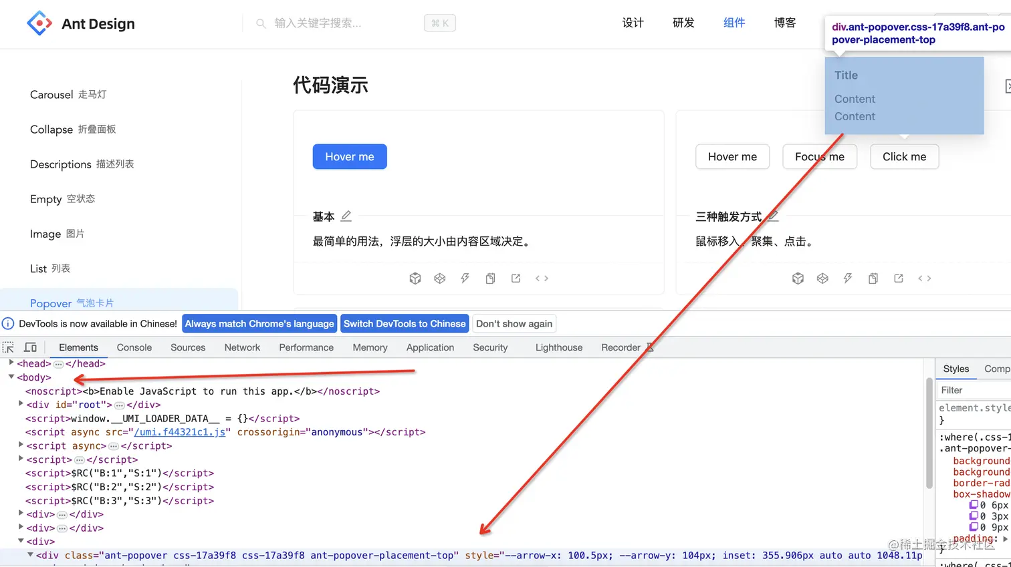Image resolution: width=1011 pixels, height=567 pixels.
Task: Open StackBlitz lightning icon under 基本 demo
Action: (x=465, y=278)
